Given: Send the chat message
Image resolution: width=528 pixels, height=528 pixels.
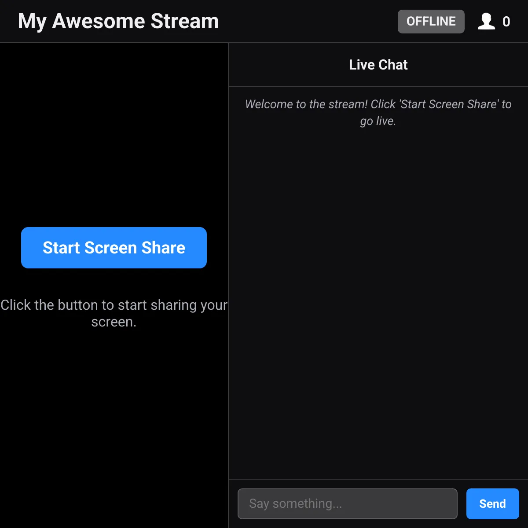Looking at the screenshot, I should tap(493, 504).
